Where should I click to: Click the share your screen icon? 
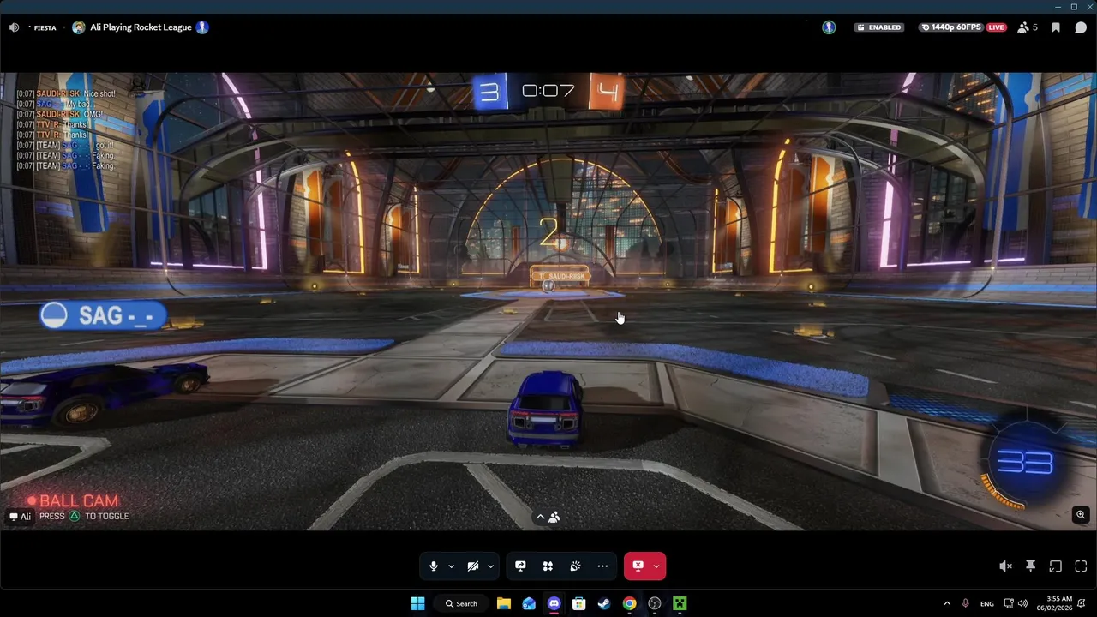pos(520,566)
